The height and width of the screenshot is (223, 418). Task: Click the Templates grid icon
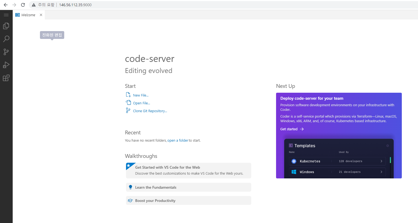(291, 145)
